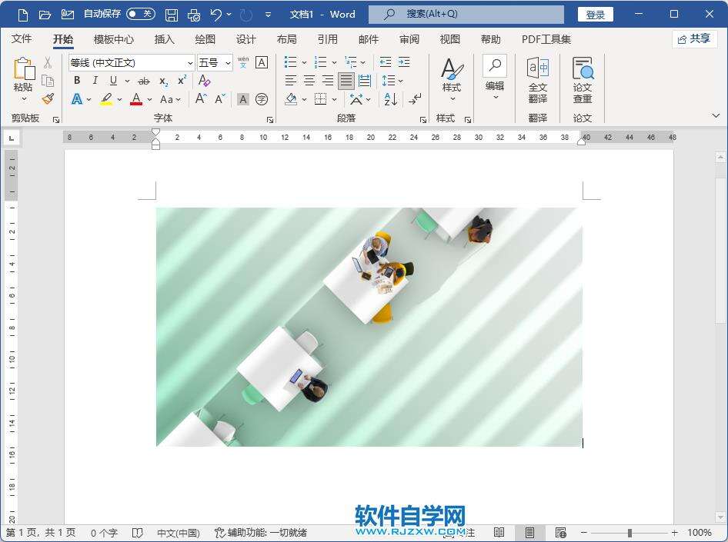Expand the font size dropdown 五号

pos(228,63)
